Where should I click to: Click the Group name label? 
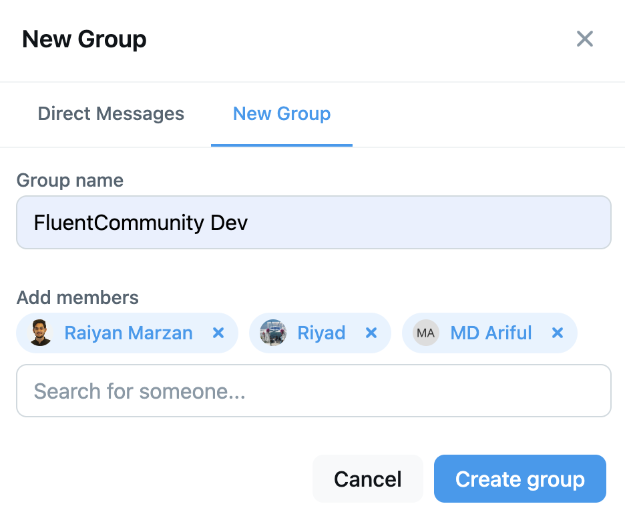(x=70, y=181)
